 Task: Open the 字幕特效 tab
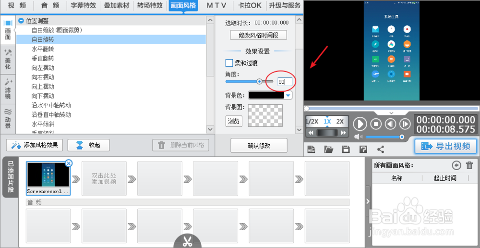[x=83, y=5]
